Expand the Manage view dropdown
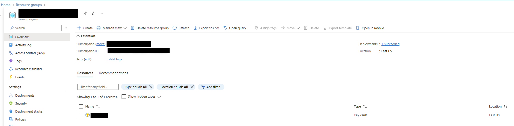Image resolution: width=514 pixels, height=126 pixels. (x=125, y=28)
